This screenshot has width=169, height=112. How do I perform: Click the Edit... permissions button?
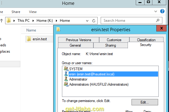(145, 102)
